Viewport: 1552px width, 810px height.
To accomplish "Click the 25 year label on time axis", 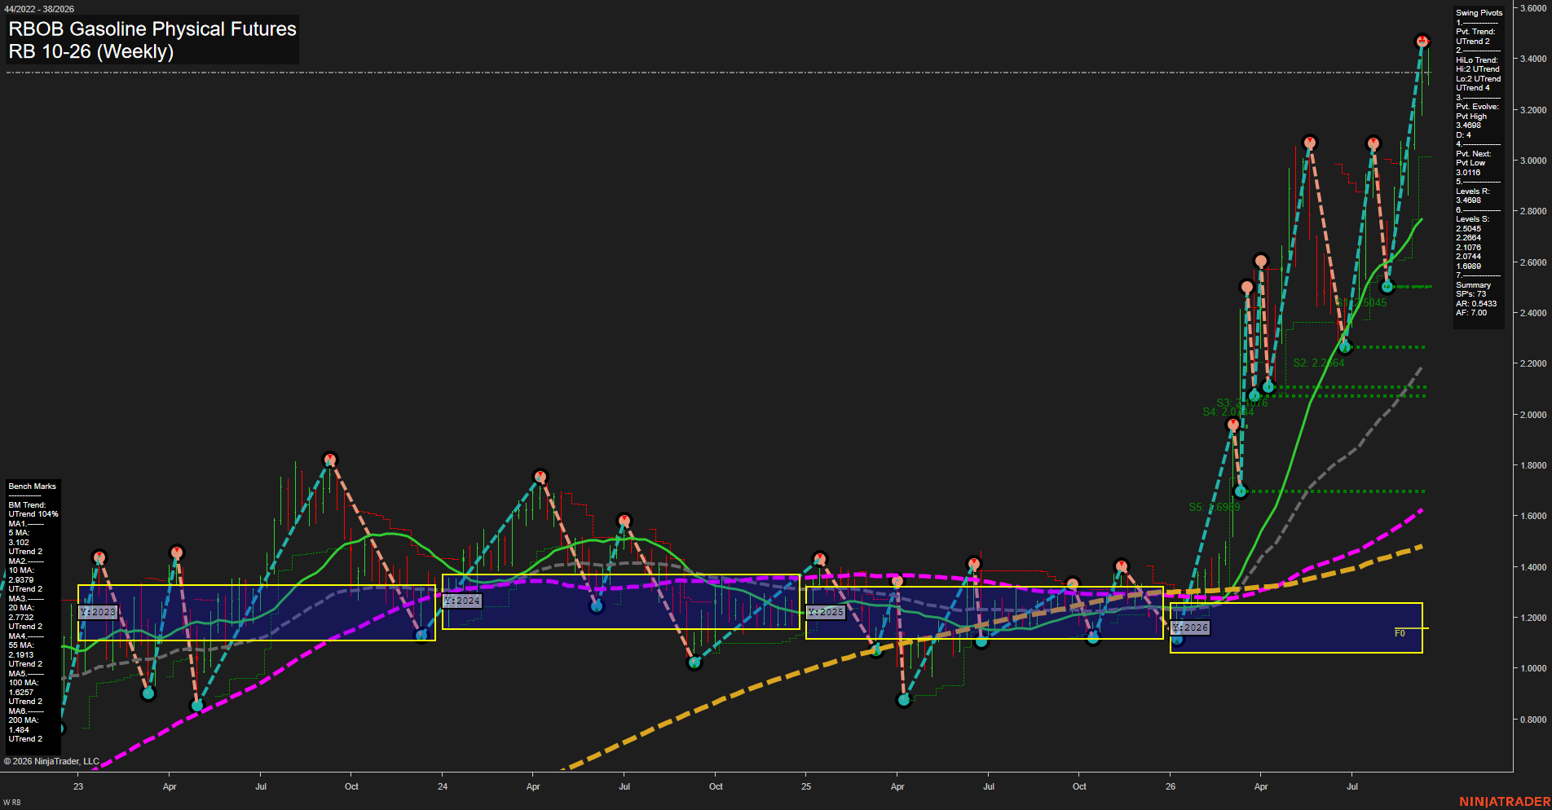I will click(x=806, y=786).
